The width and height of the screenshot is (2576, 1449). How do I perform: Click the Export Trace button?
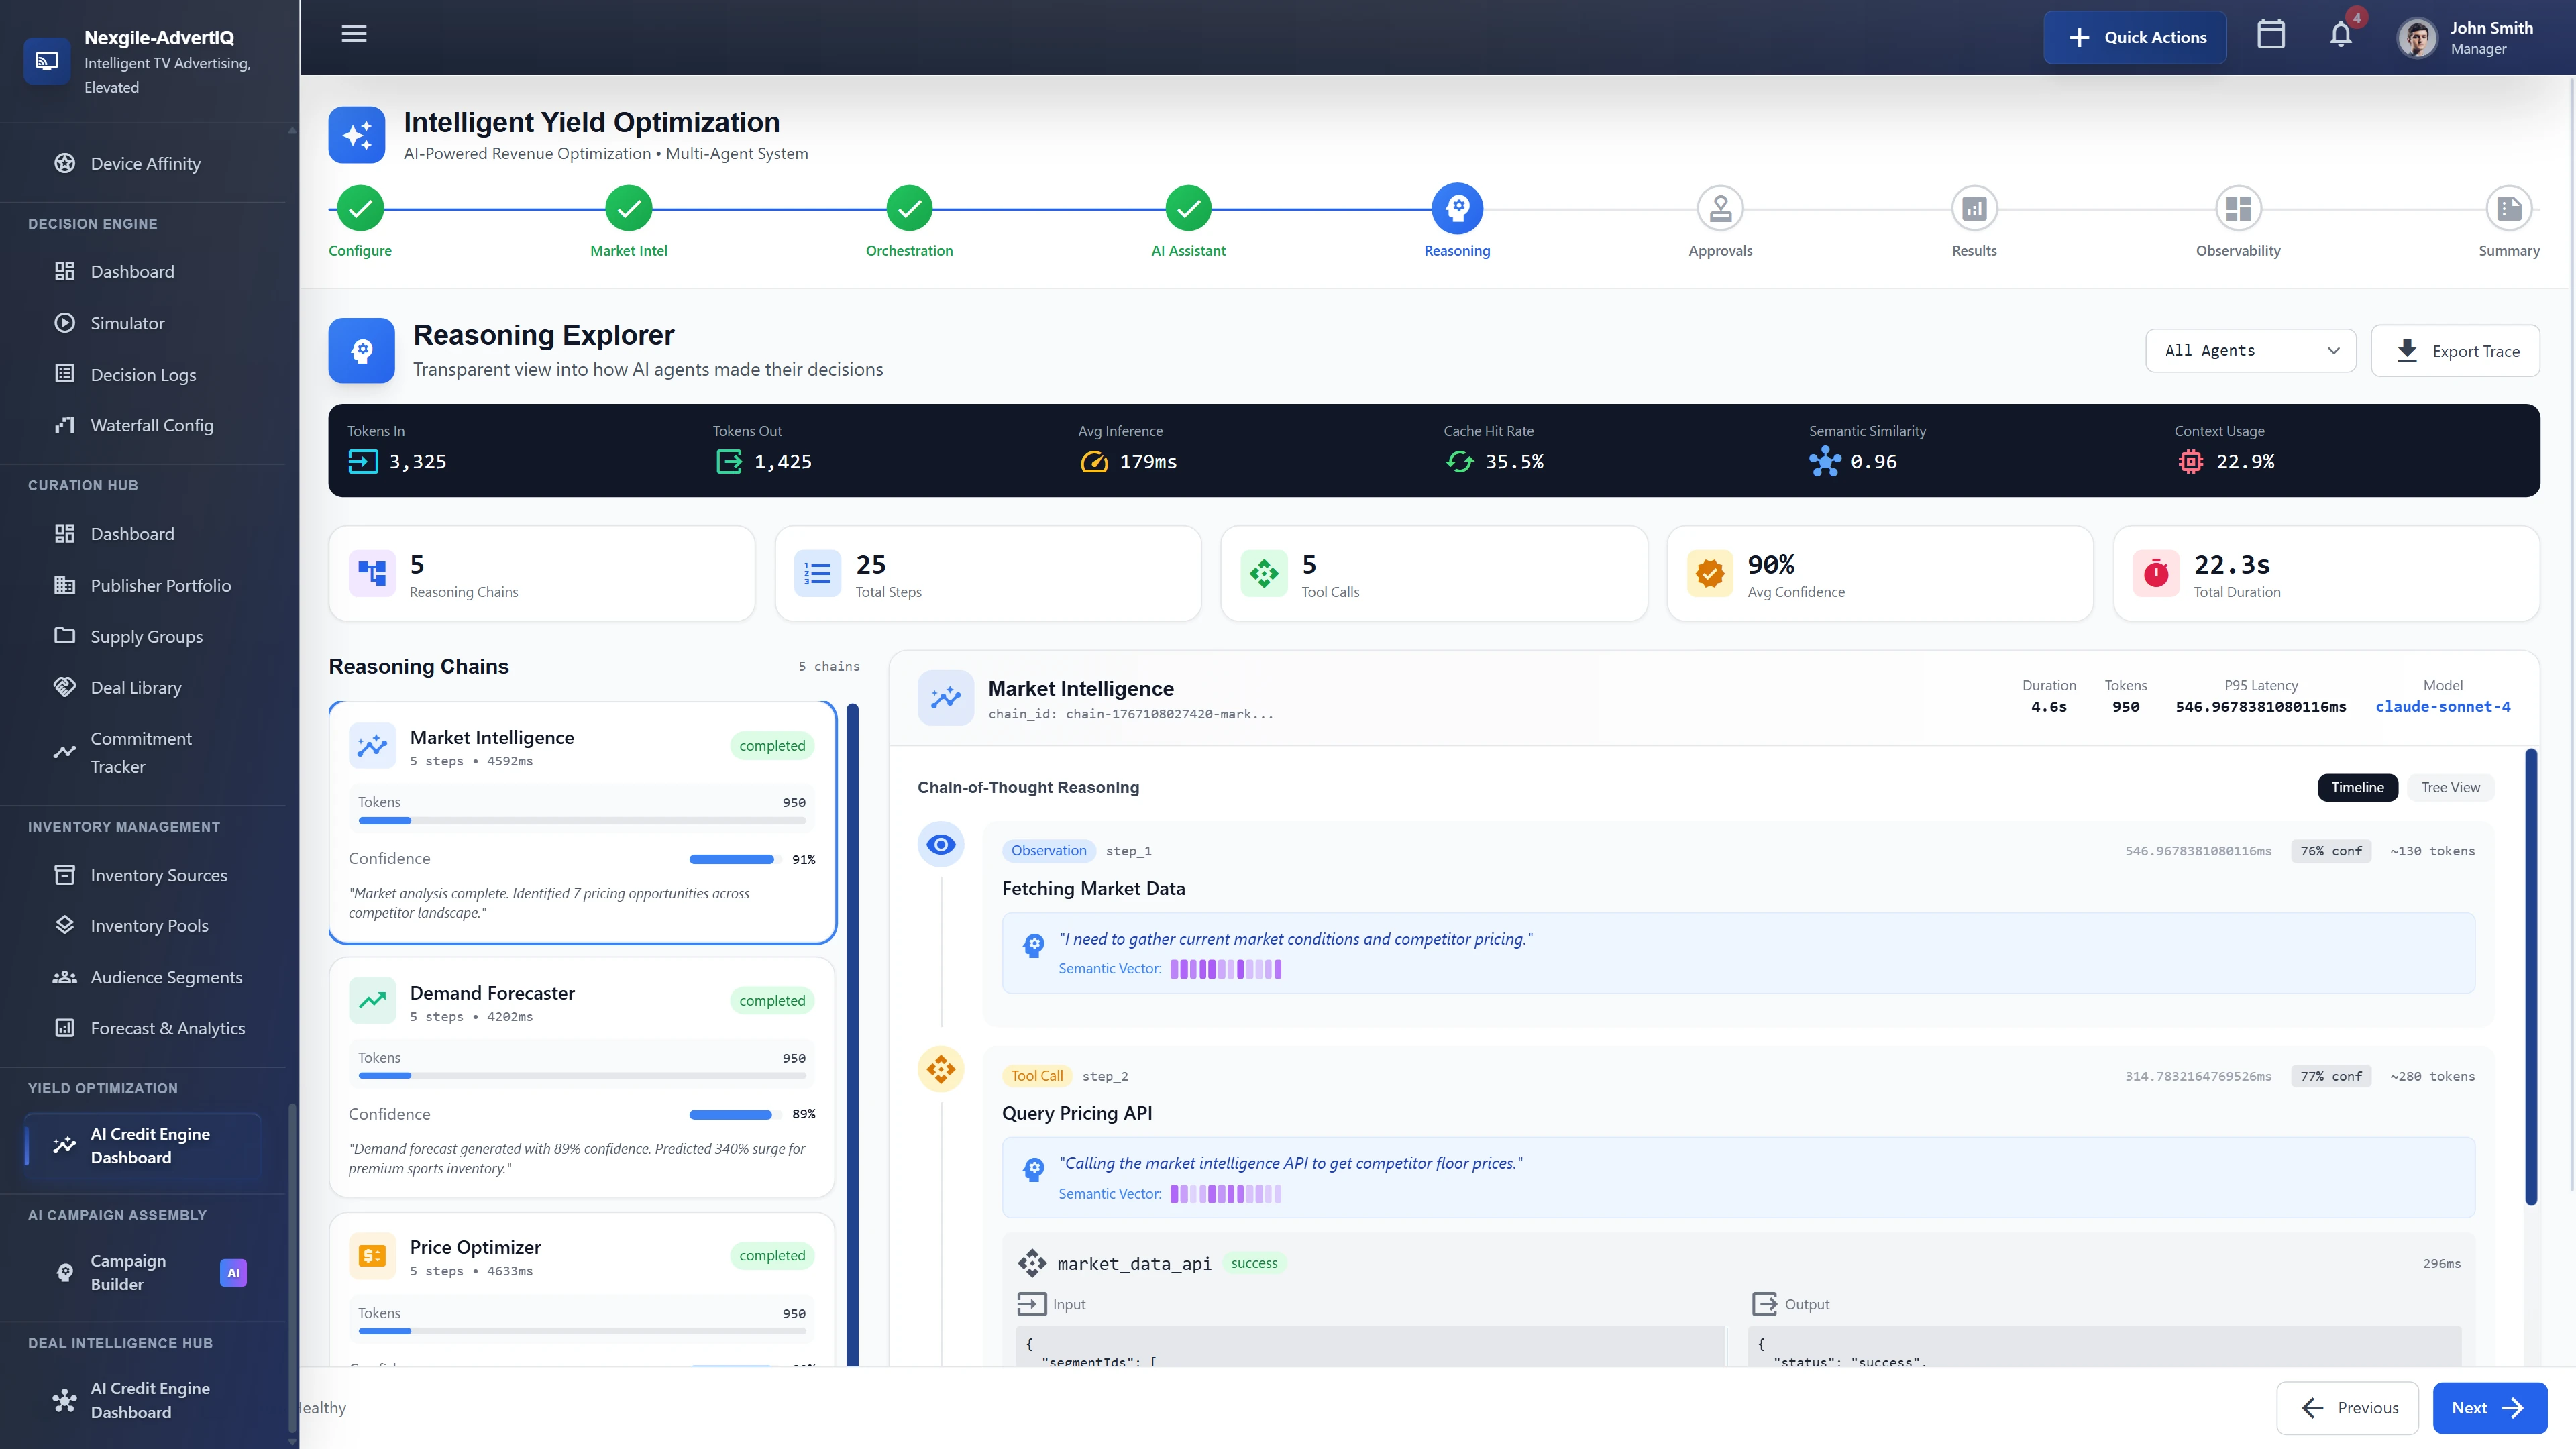[2456, 350]
